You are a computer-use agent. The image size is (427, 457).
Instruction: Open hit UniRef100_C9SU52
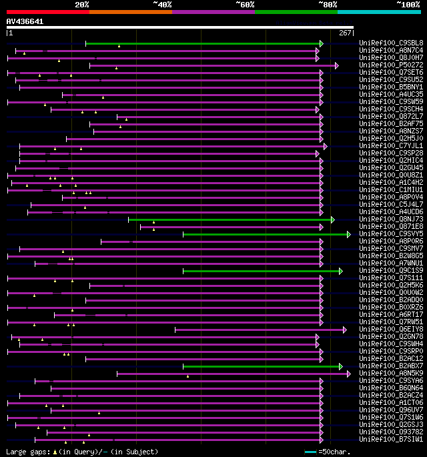tap(391, 80)
